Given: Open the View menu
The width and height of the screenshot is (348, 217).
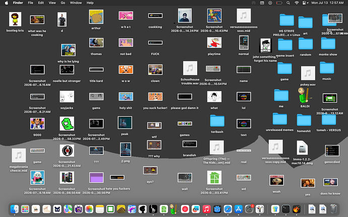Looking at the screenshot, I should coord(52,3).
